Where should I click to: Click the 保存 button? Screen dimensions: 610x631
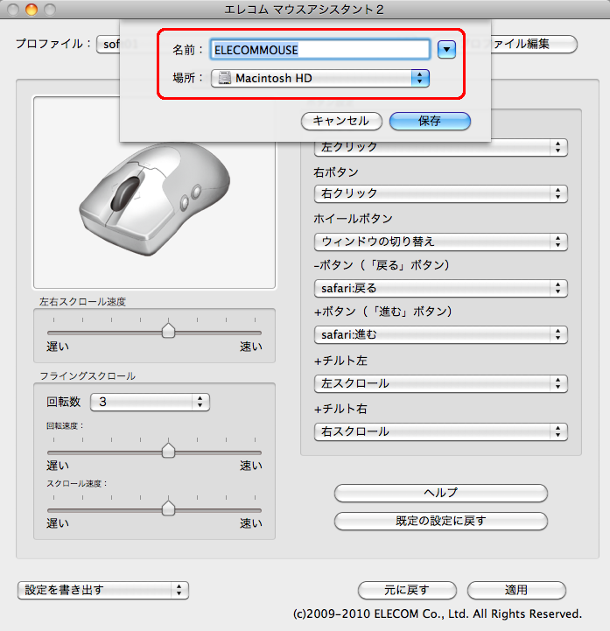coord(430,121)
